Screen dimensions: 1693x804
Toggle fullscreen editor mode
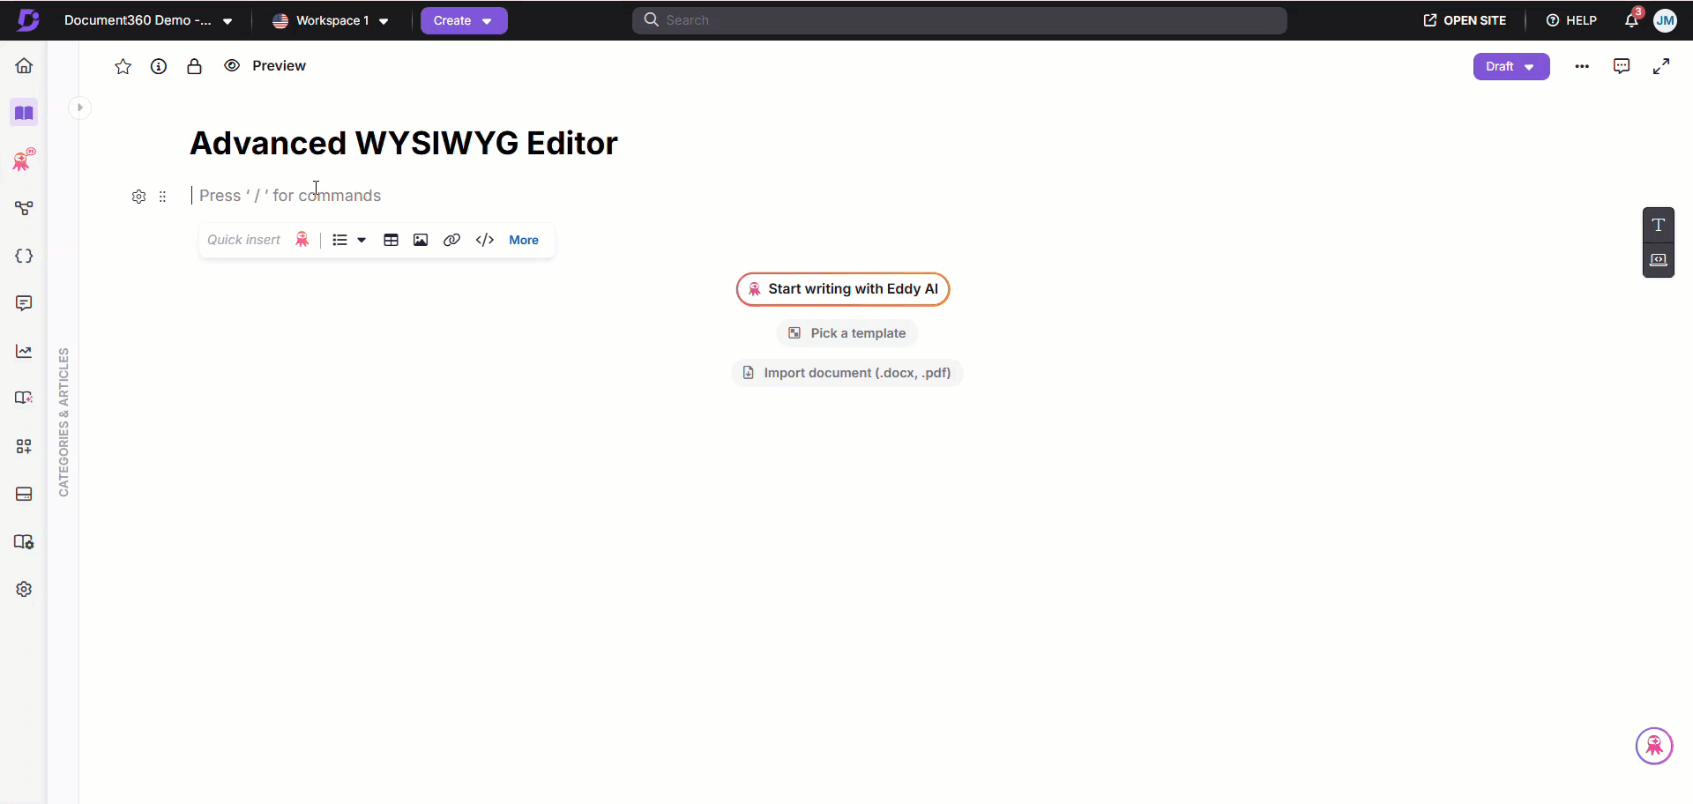coord(1660,66)
